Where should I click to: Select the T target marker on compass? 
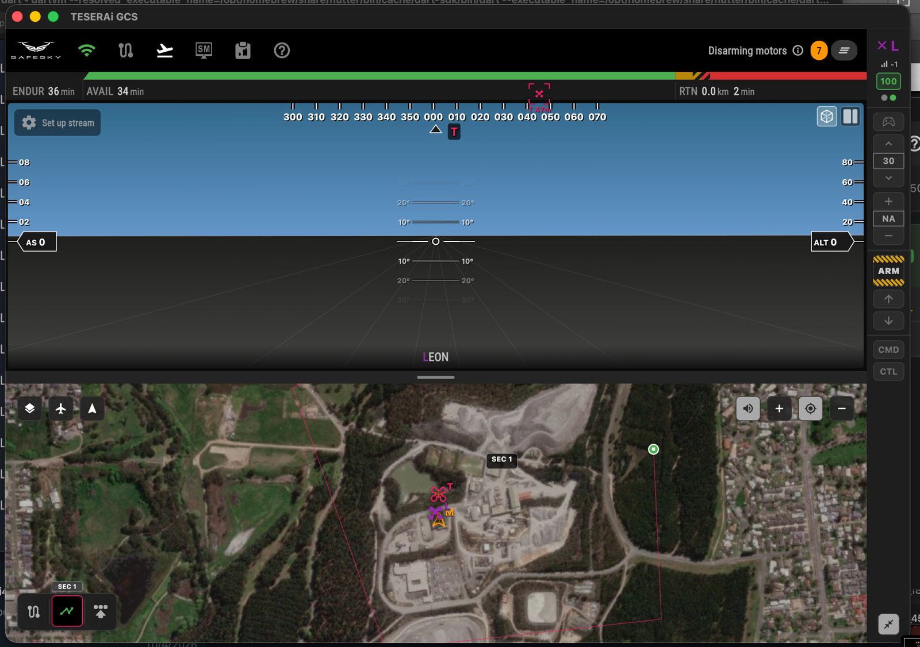454,132
